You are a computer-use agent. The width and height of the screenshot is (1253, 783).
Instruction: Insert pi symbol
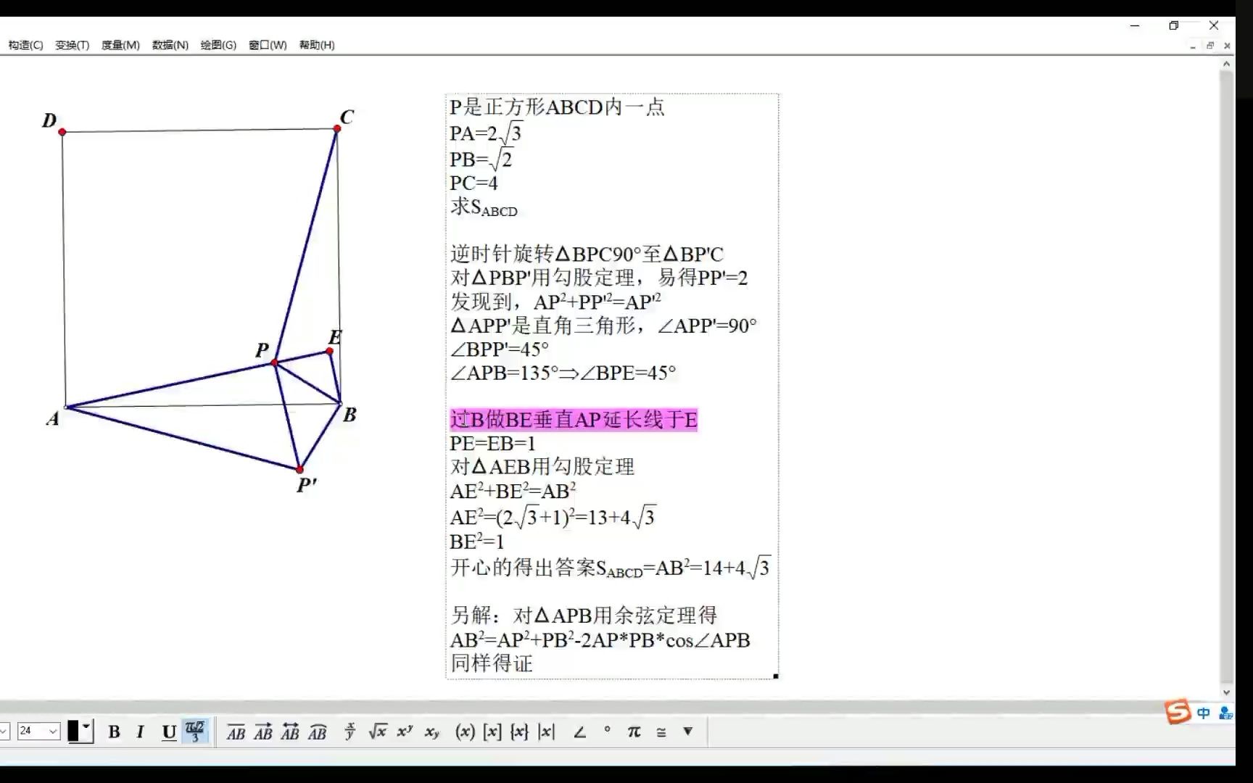[634, 732]
